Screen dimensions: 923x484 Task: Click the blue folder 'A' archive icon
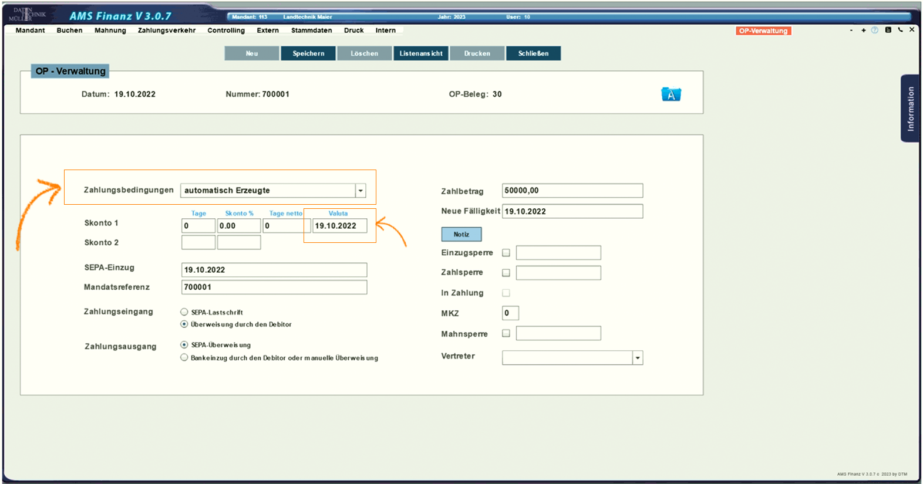[671, 94]
